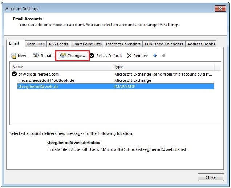Image resolution: width=231 pixels, height=188 pixels.
Task: Click default checkmark beside bf@diggi-heroes.com
Action: (x=14, y=74)
